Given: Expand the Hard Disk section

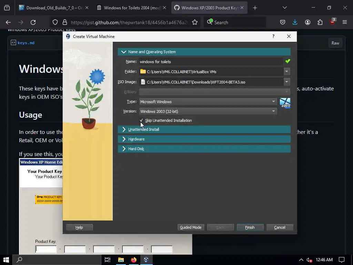Looking at the screenshot, I should coord(204,149).
